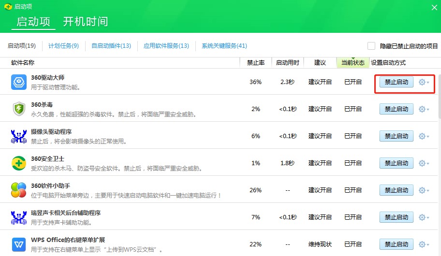Click the 360 logo in title bar
This screenshot has width=441, height=256.
coord(8,7)
